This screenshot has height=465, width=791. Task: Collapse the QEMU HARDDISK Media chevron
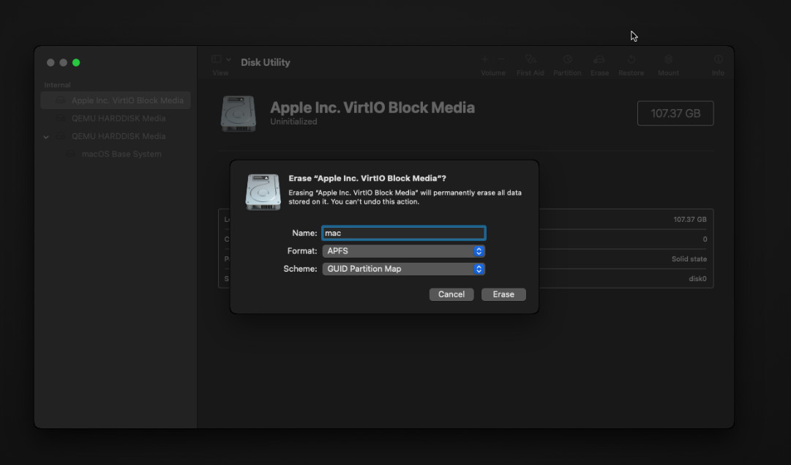pos(46,136)
